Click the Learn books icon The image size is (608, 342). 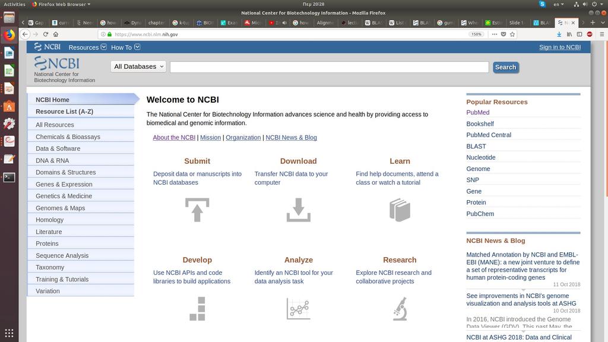click(x=400, y=210)
